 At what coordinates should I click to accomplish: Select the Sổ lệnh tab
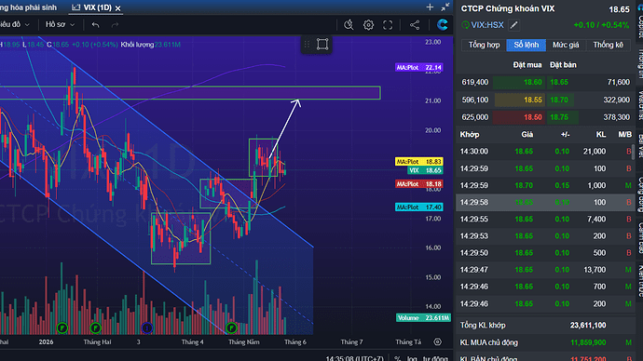[x=527, y=45]
